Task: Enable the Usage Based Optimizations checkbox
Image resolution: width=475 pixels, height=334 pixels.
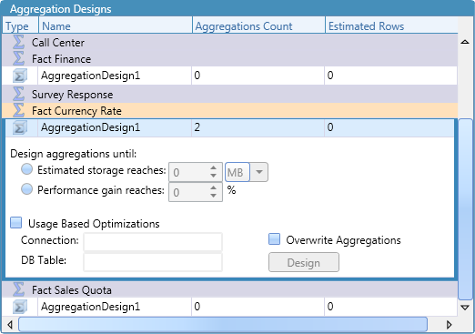Action: pos(16,223)
